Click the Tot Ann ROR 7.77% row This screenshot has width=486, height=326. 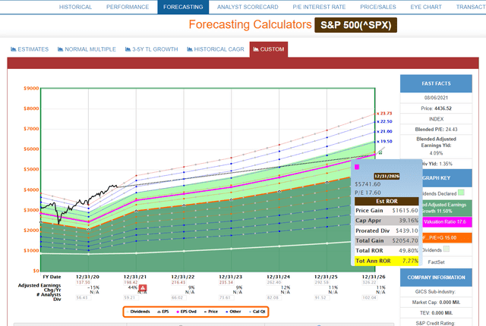[x=387, y=261]
